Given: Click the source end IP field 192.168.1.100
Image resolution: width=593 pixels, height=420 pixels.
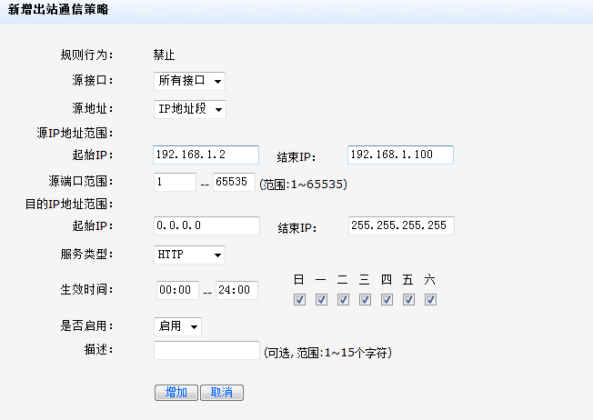Looking at the screenshot, I should [x=400, y=155].
